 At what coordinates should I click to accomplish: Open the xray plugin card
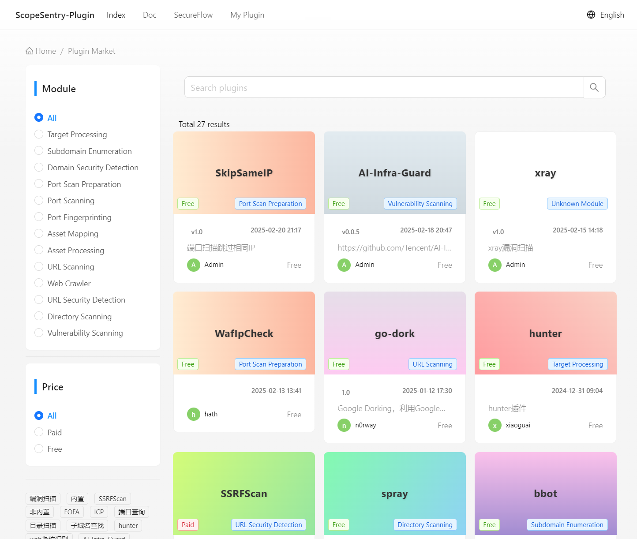point(545,207)
